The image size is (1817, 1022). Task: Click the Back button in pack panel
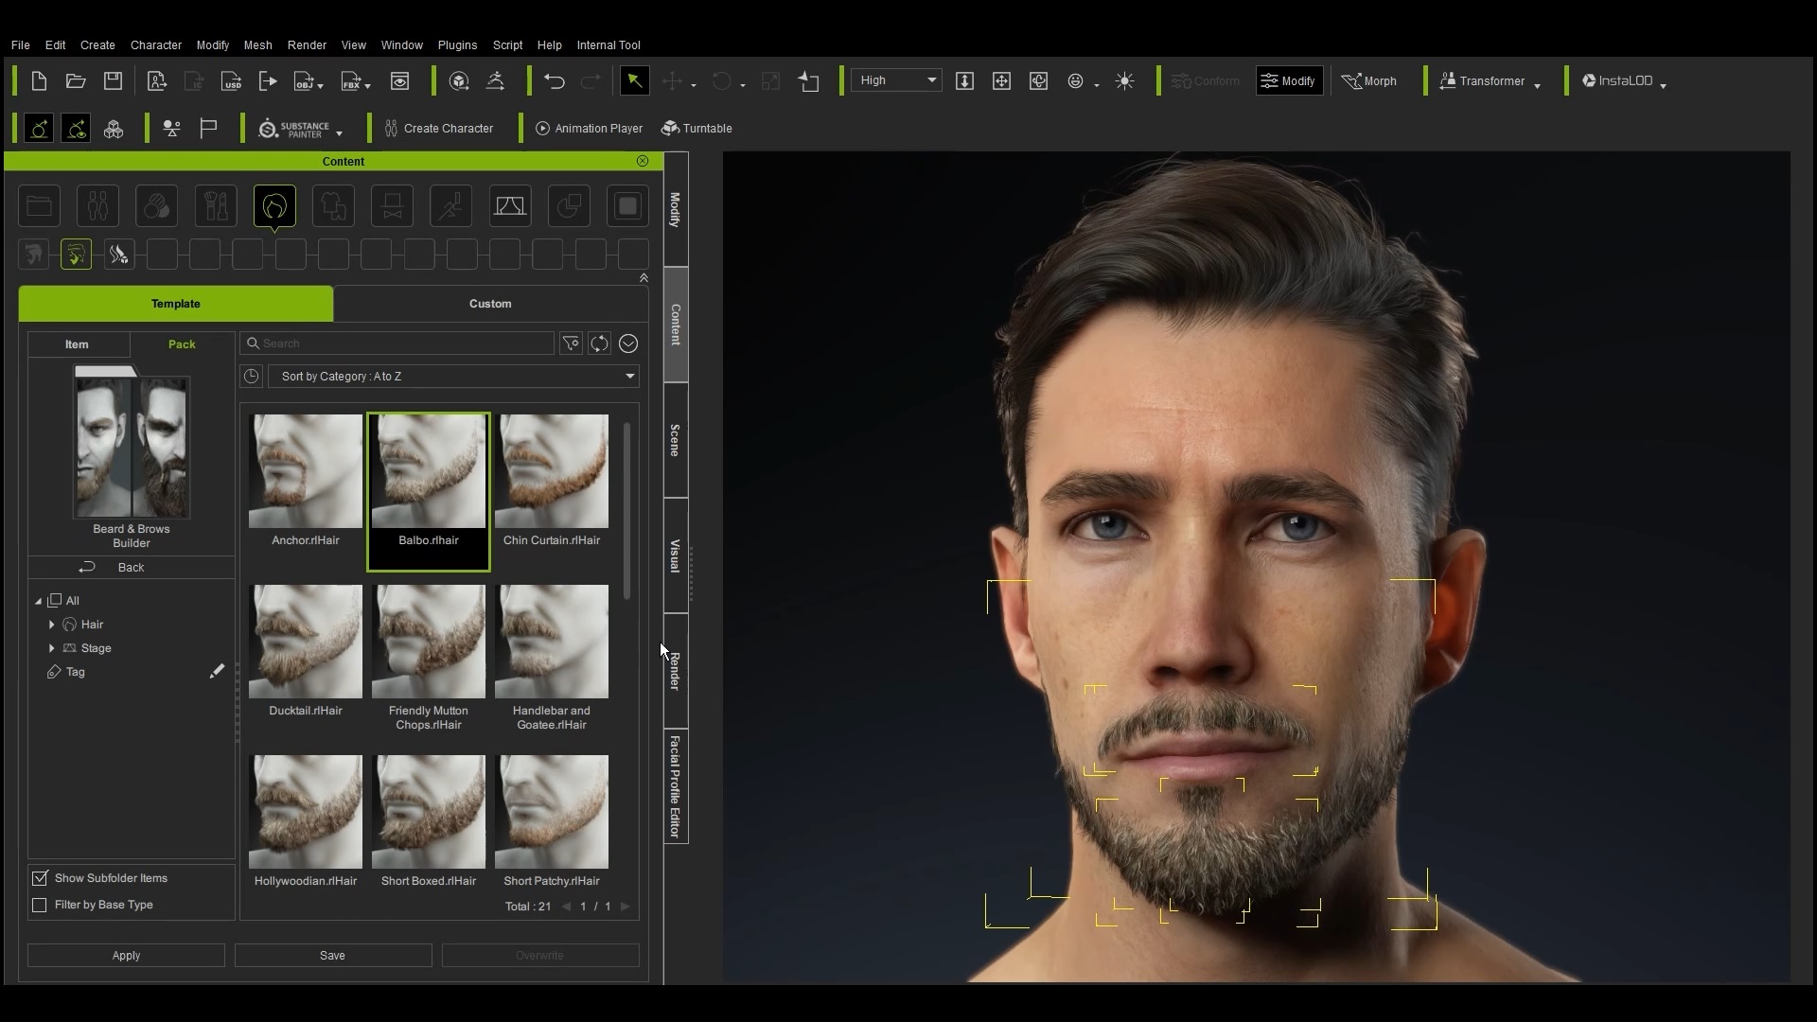pos(131,568)
